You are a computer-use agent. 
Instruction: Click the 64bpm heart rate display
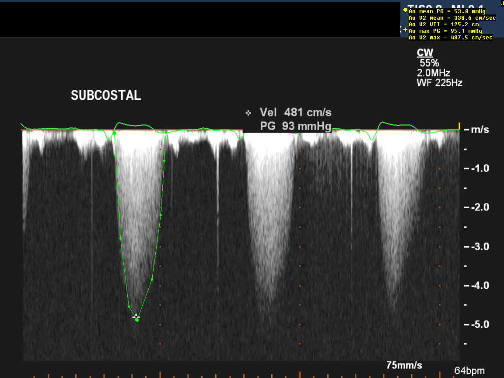469,371
